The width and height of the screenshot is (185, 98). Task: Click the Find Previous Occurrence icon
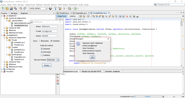pos(97,16)
